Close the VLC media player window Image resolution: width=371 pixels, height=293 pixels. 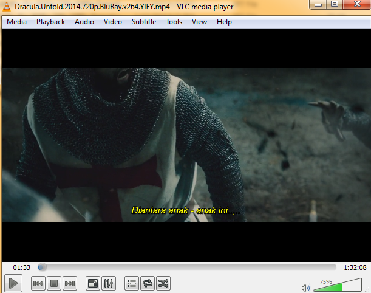tap(357, 4)
